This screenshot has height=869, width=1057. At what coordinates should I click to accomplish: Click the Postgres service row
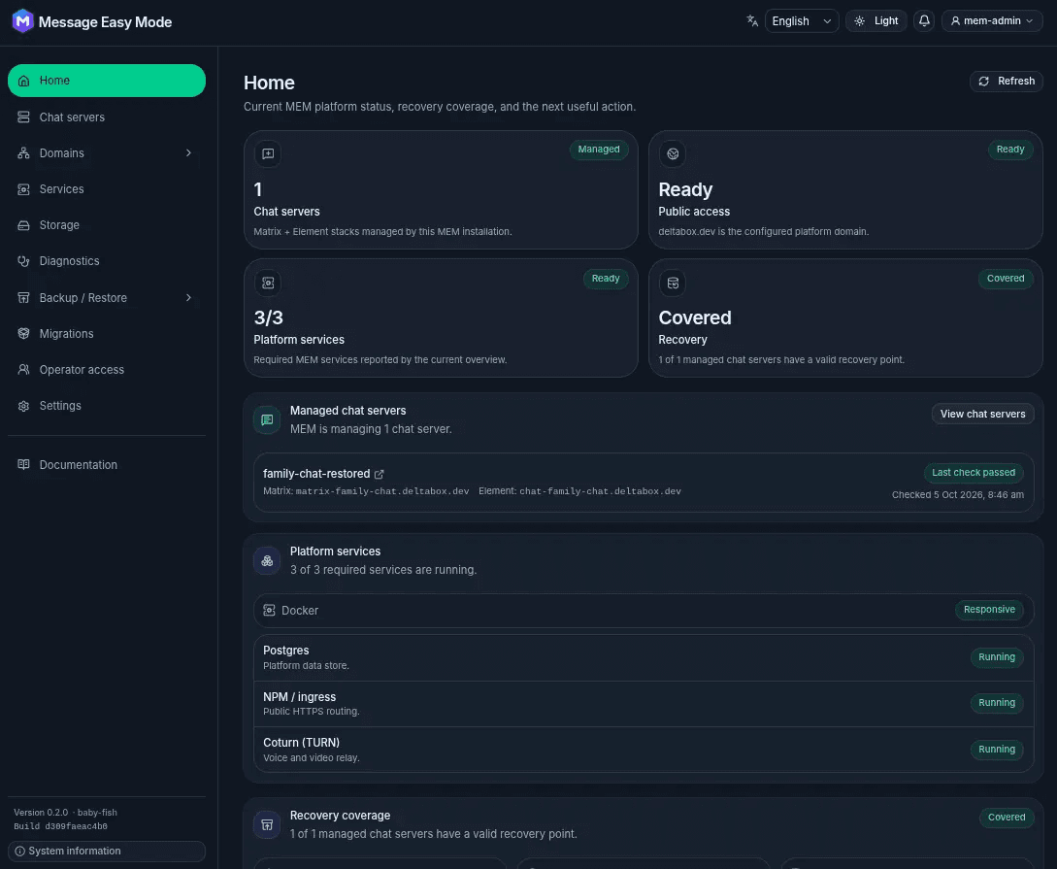pos(644,657)
